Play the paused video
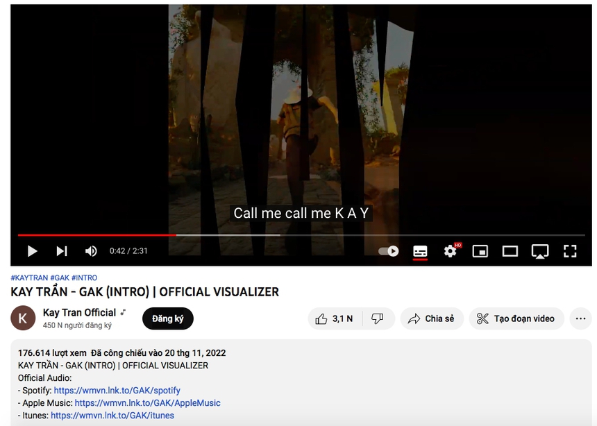The width and height of the screenshot is (597, 426). pyautogui.click(x=33, y=251)
